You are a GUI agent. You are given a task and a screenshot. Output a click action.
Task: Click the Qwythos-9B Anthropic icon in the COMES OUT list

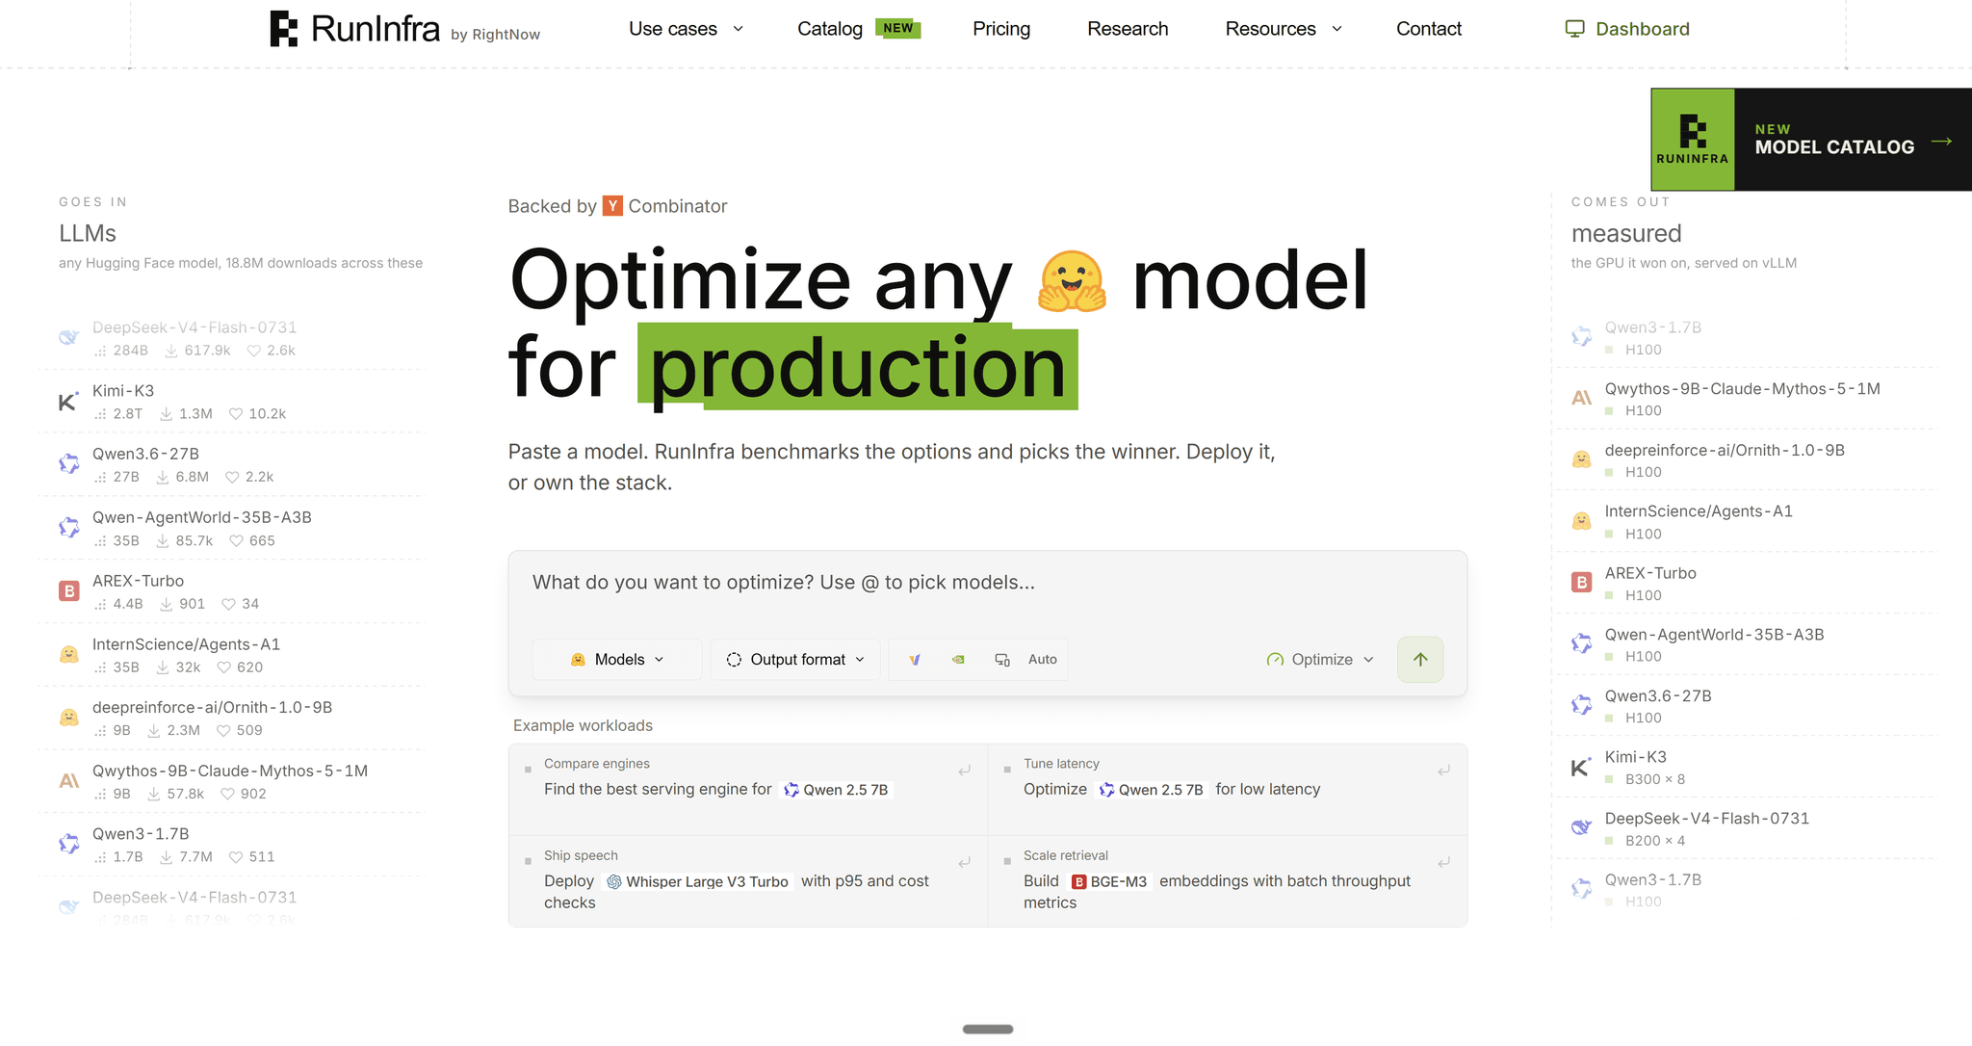[x=1581, y=399]
